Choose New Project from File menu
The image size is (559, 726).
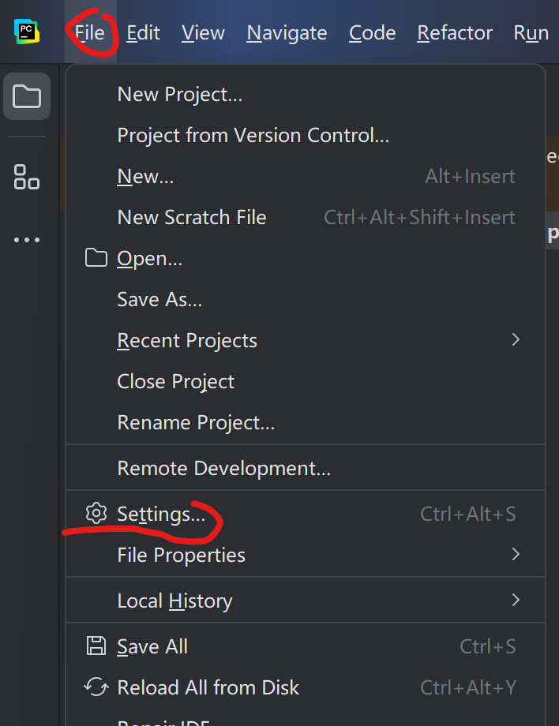180,95
